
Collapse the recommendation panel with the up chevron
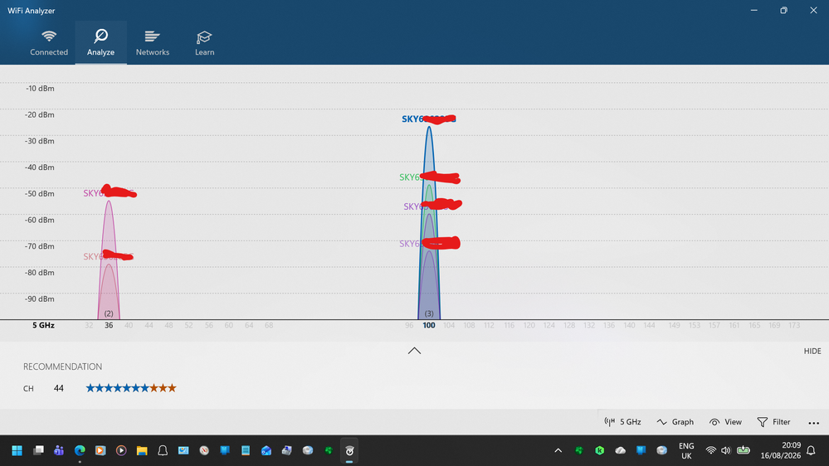coord(415,351)
